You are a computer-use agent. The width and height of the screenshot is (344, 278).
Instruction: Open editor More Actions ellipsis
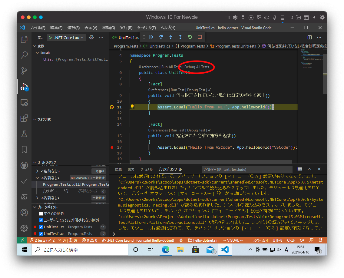click(x=319, y=38)
